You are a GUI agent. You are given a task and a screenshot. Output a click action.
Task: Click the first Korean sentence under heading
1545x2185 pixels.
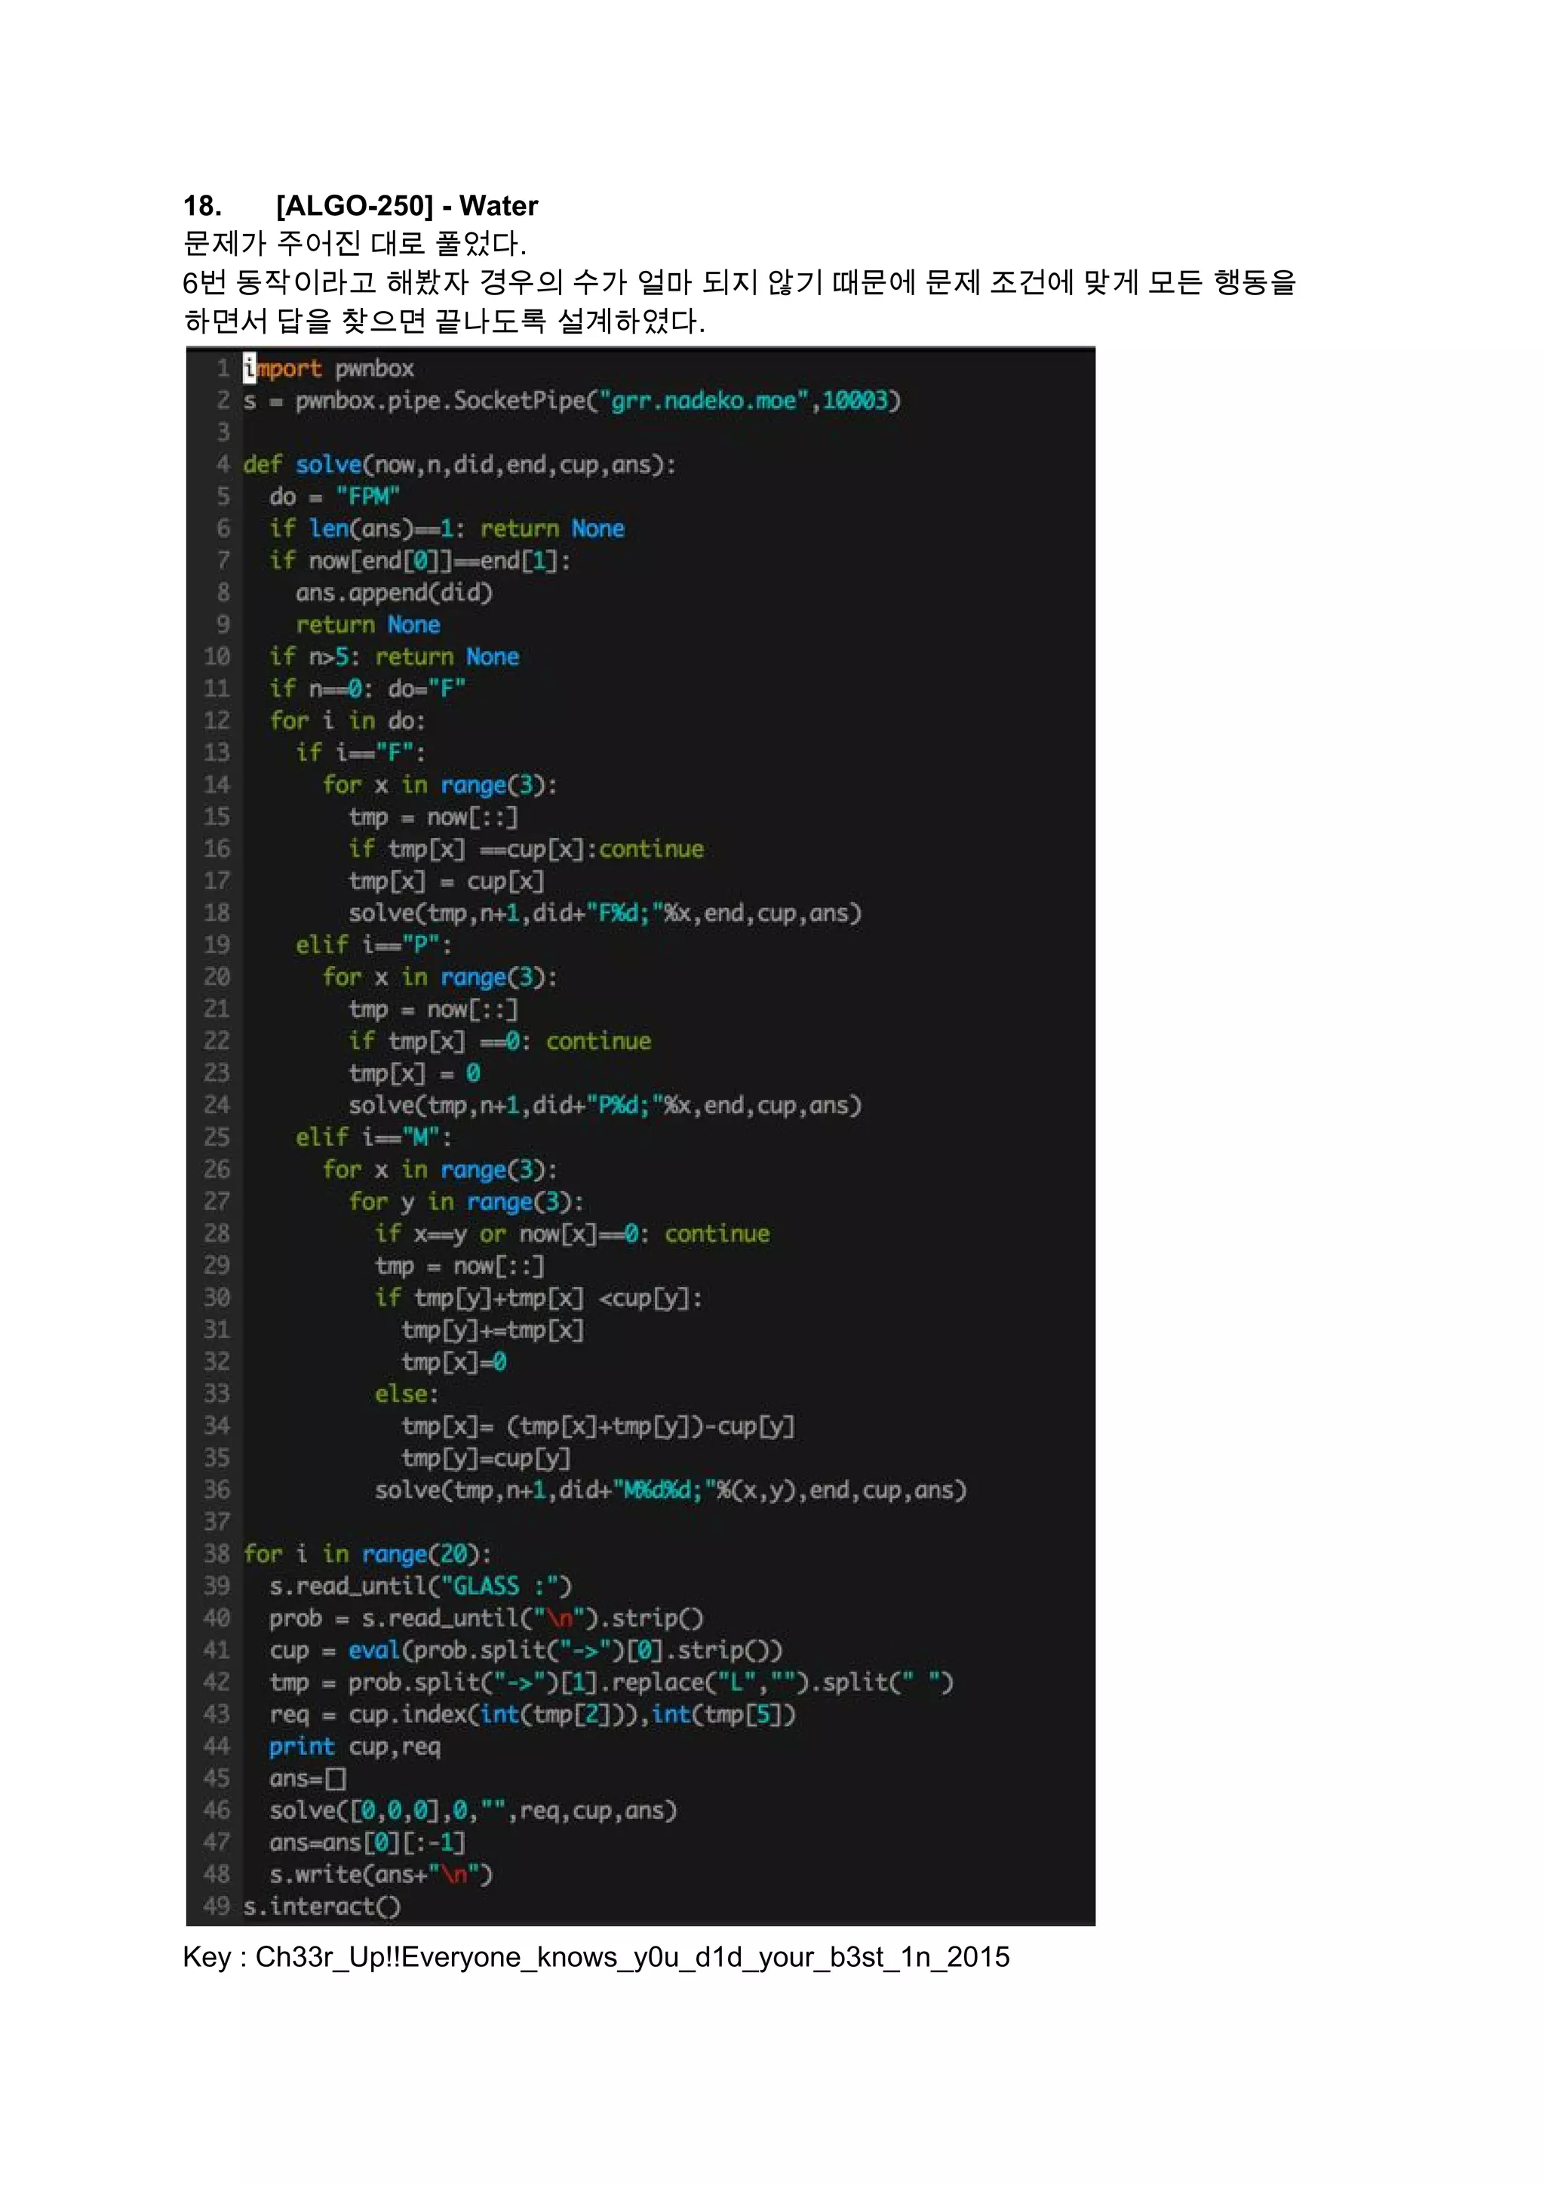(354, 244)
